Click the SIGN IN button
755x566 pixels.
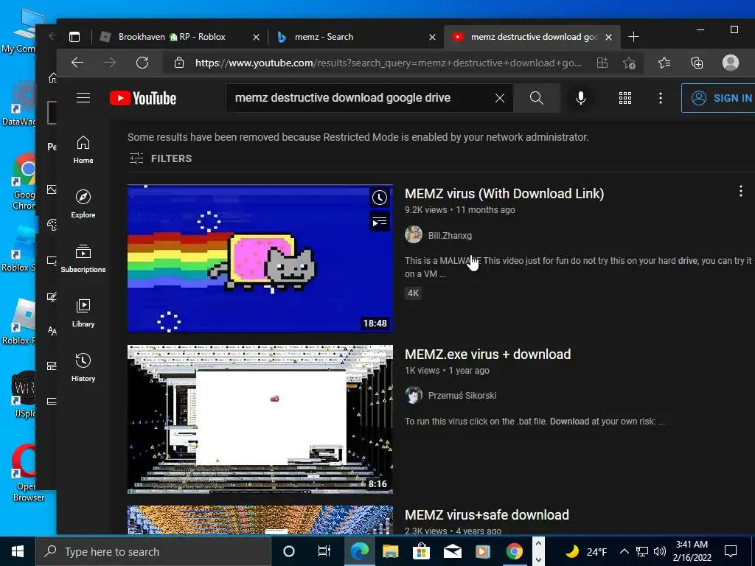click(719, 98)
